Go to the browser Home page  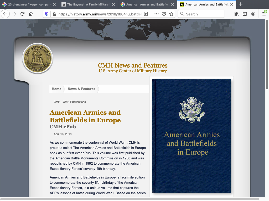point(31,14)
